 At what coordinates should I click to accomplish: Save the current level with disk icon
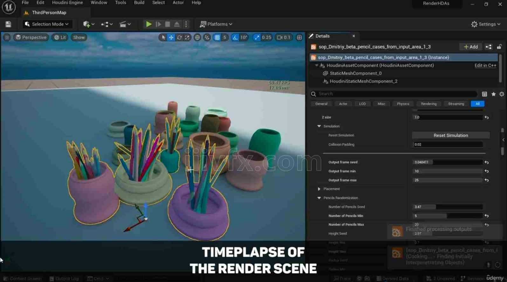coord(9,24)
